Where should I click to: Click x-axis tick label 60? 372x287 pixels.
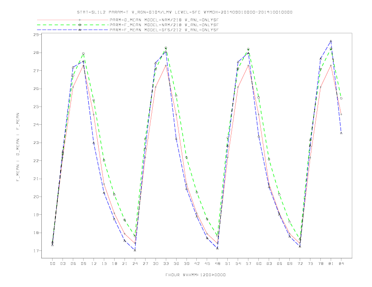259,264
